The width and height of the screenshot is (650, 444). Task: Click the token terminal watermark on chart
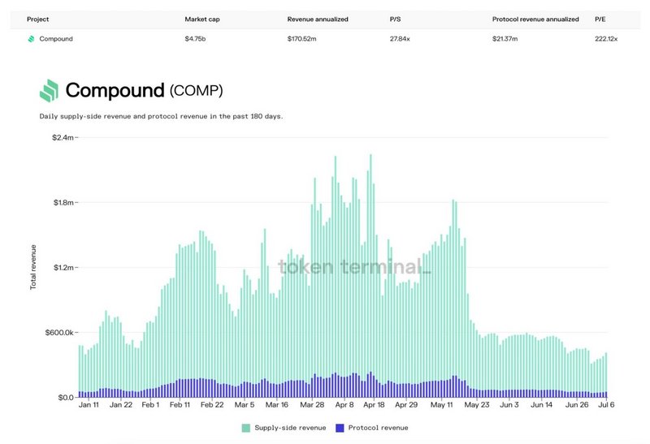click(x=355, y=265)
